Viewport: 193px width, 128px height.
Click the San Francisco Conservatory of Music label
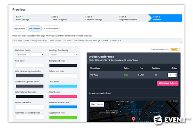109,112
